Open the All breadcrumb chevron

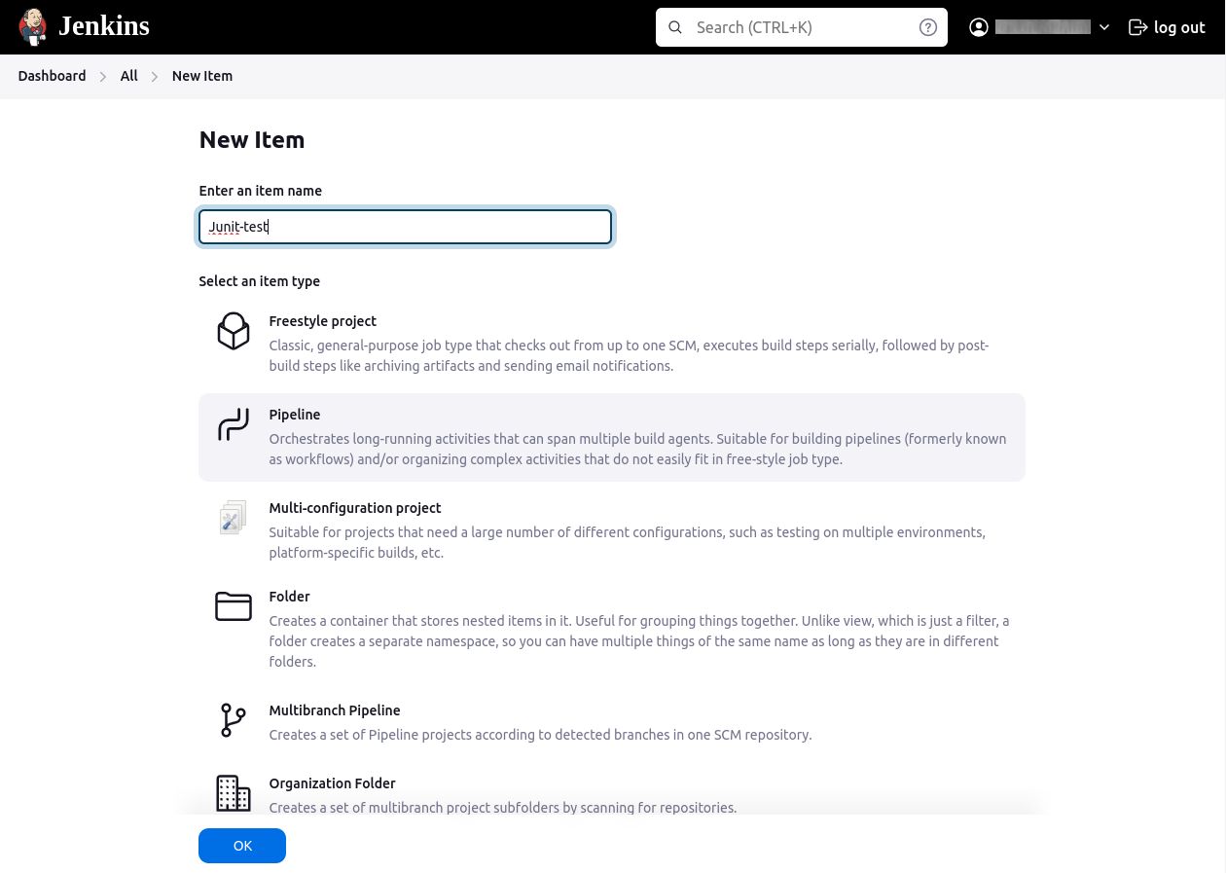155,76
